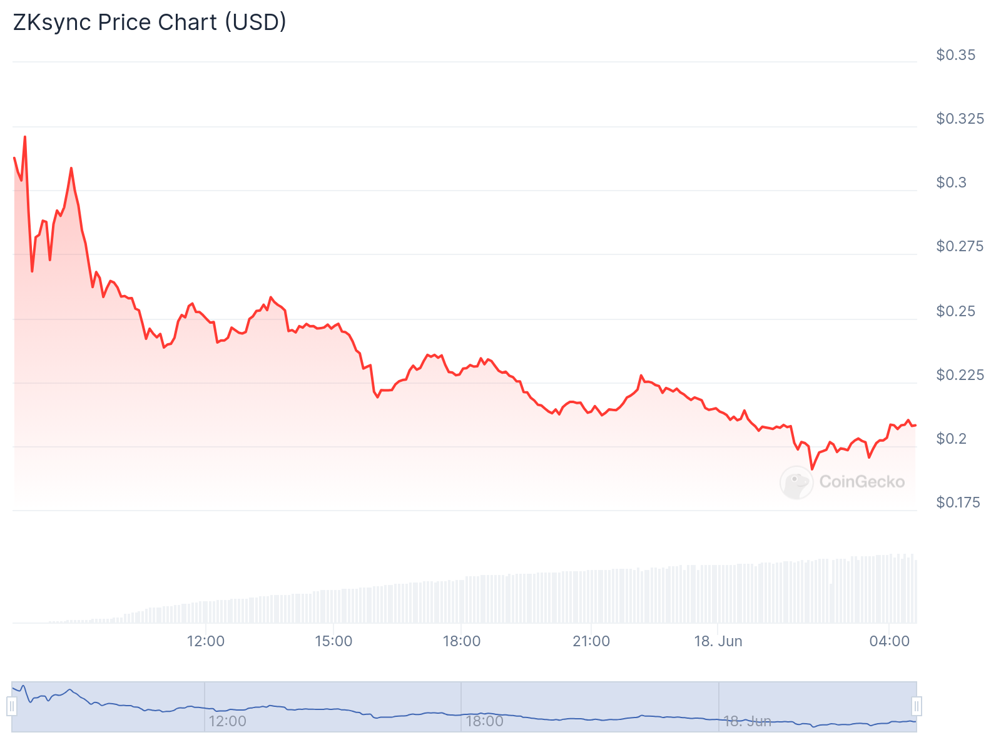Click the $0.2 price axis label
Viewport: 996px width, 750px height.
[951, 439]
